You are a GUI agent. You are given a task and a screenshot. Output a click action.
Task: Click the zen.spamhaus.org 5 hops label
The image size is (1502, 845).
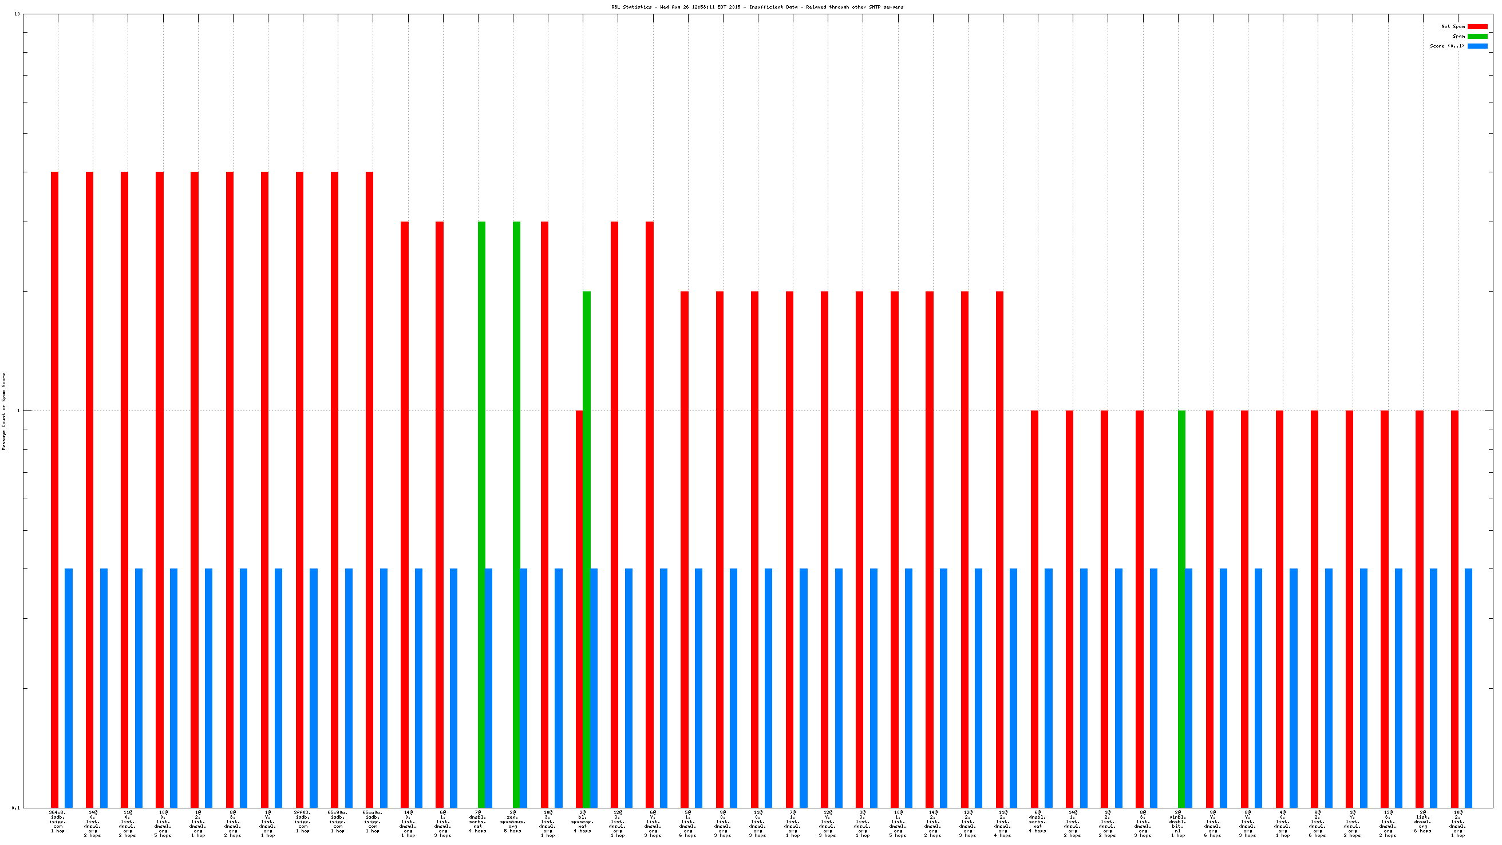click(x=512, y=821)
